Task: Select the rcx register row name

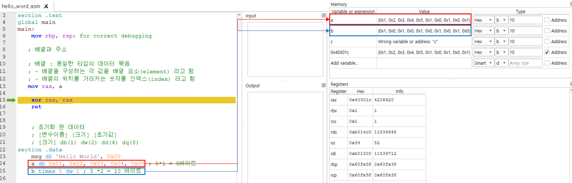Action: click(339, 121)
